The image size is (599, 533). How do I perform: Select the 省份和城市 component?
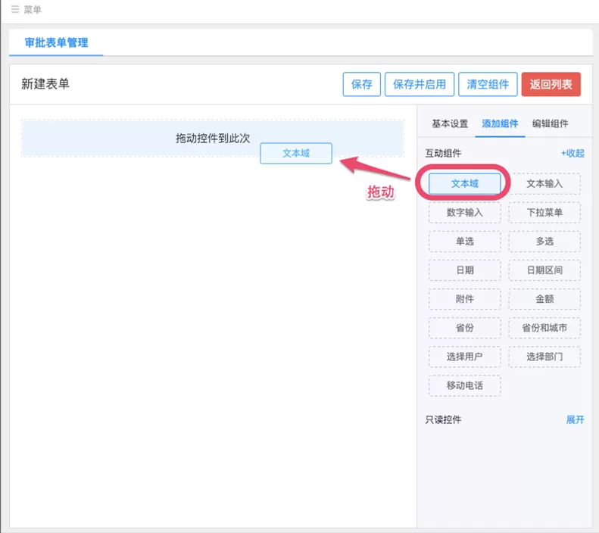click(x=544, y=328)
